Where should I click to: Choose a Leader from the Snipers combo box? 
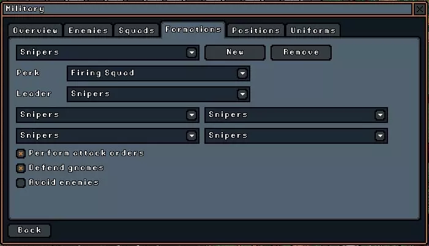(x=159, y=94)
